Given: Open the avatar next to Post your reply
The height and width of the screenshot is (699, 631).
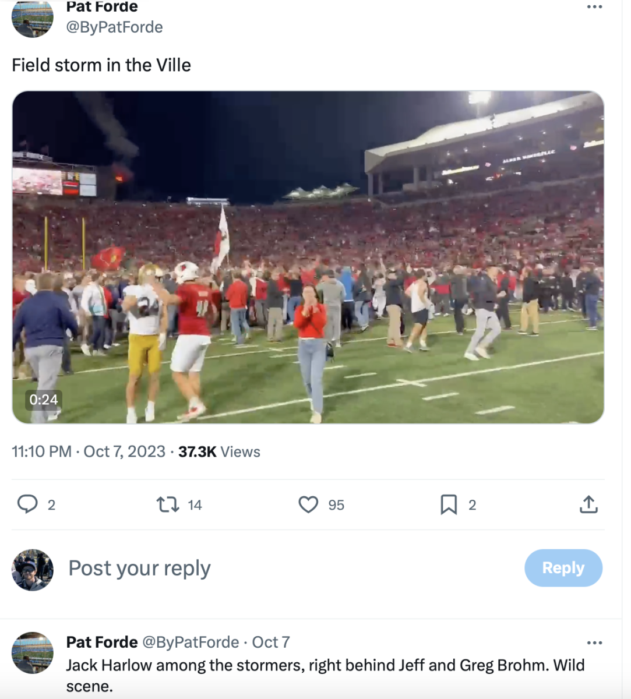Looking at the screenshot, I should pyautogui.click(x=32, y=569).
